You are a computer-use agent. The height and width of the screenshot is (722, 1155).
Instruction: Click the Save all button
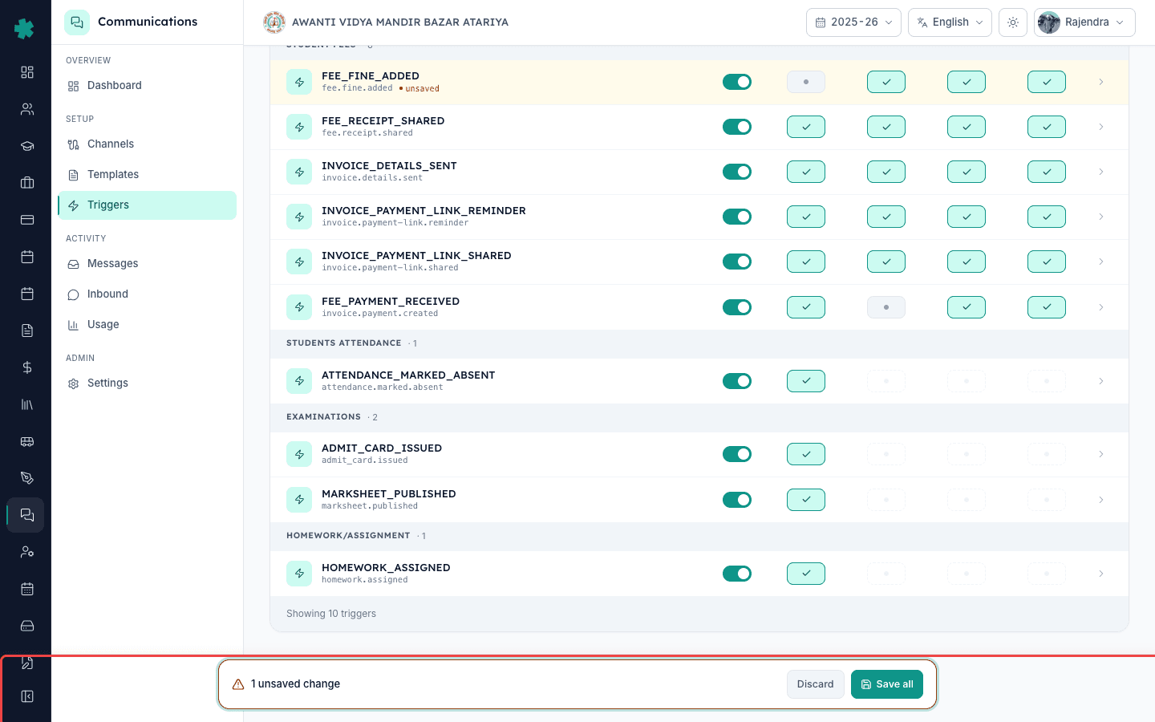coord(887,684)
